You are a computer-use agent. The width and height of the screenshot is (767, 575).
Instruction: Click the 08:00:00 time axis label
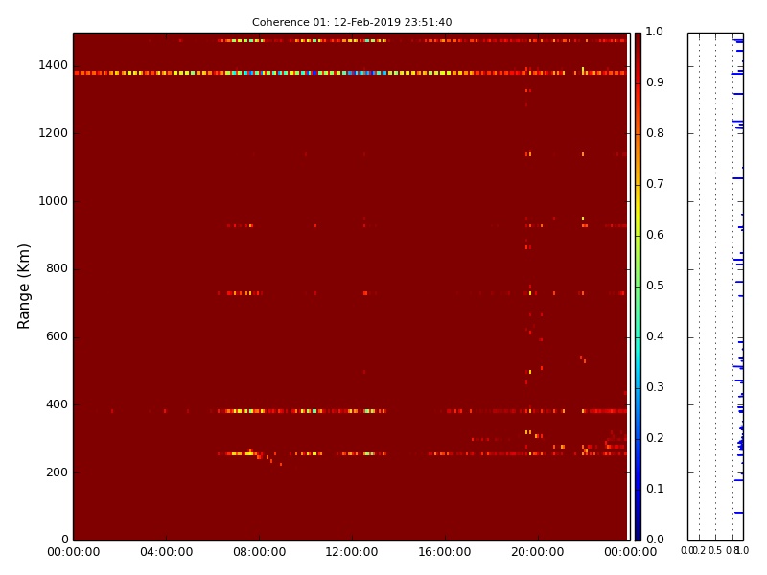(259, 553)
